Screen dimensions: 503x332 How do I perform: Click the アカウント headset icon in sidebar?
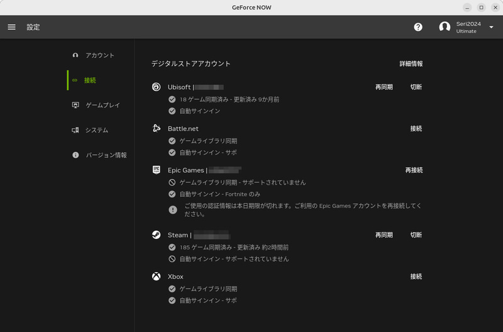(75, 55)
